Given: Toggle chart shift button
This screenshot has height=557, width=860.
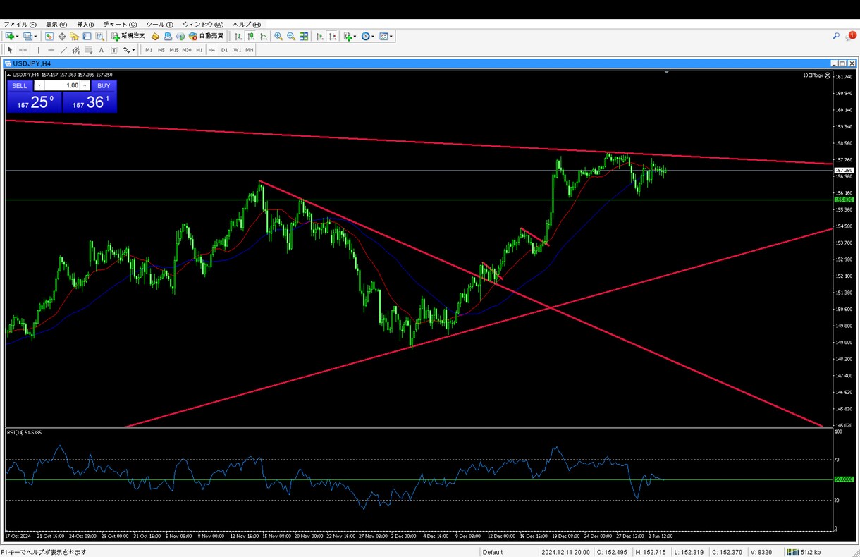Looking at the screenshot, I should [332, 36].
